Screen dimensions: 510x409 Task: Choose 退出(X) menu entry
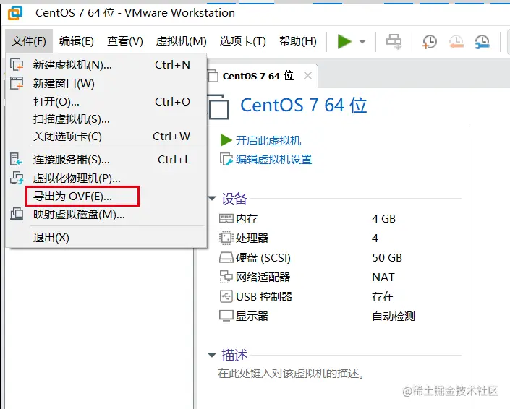106,238
